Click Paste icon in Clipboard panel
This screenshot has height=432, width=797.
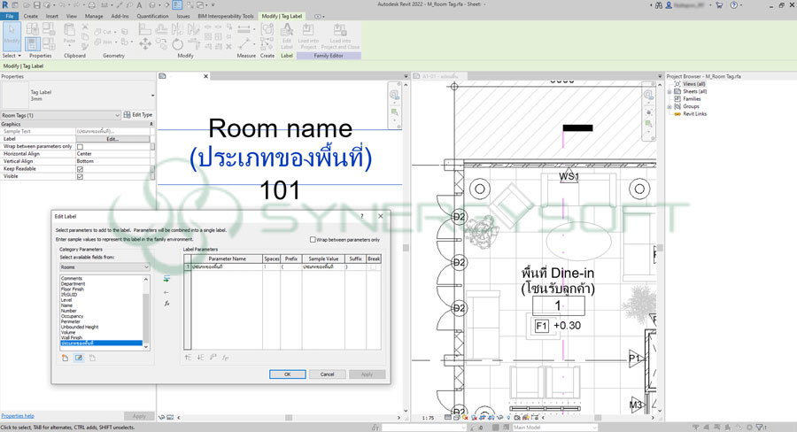[x=69, y=39]
